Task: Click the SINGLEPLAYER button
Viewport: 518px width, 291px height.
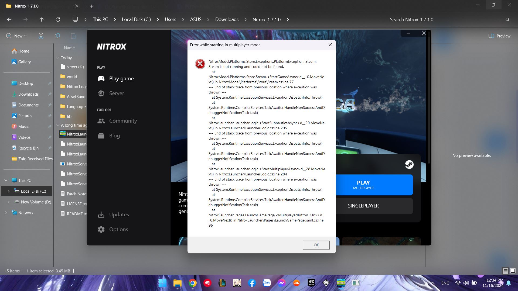Action: point(363,206)
